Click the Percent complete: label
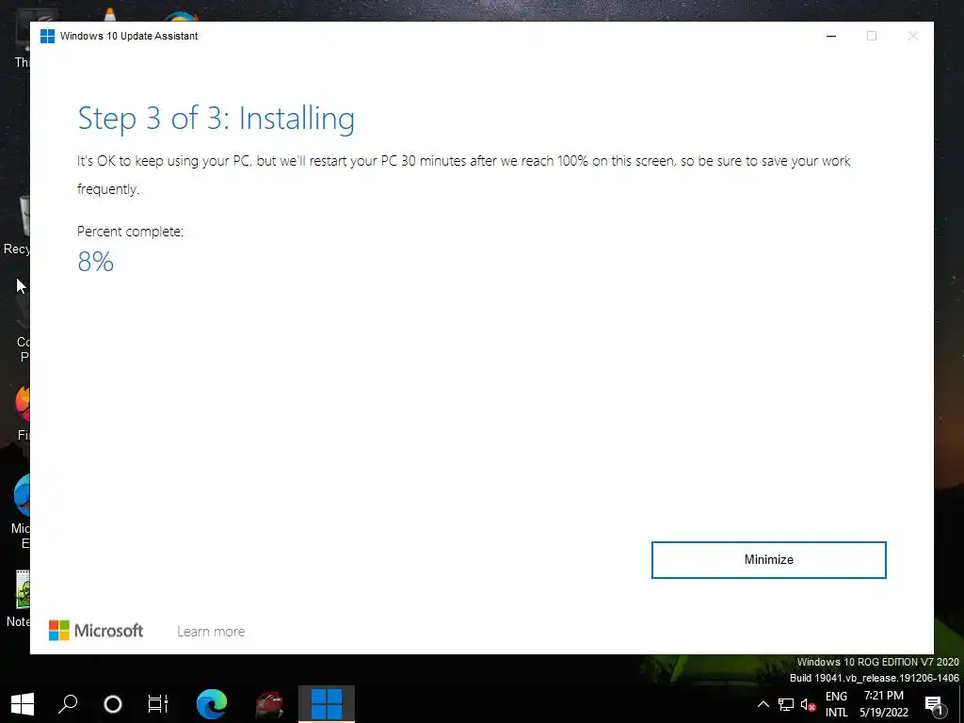The height and width of the screenshot is (723, 964). [x=130, y=232]
